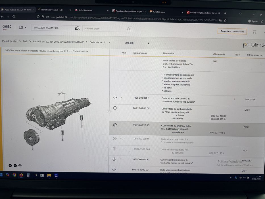Zoom out the gearbox diagram
Screen dimensions: 265x199
pos(15,166)
